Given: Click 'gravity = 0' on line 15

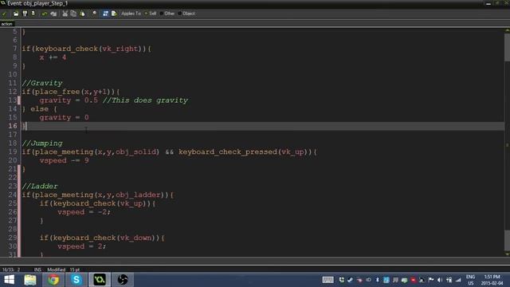Looking at the screenshot, I should coord(64,117).
